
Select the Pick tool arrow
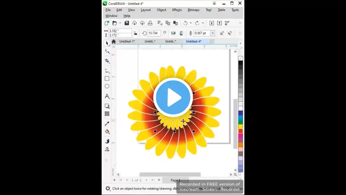click(107, 43)
